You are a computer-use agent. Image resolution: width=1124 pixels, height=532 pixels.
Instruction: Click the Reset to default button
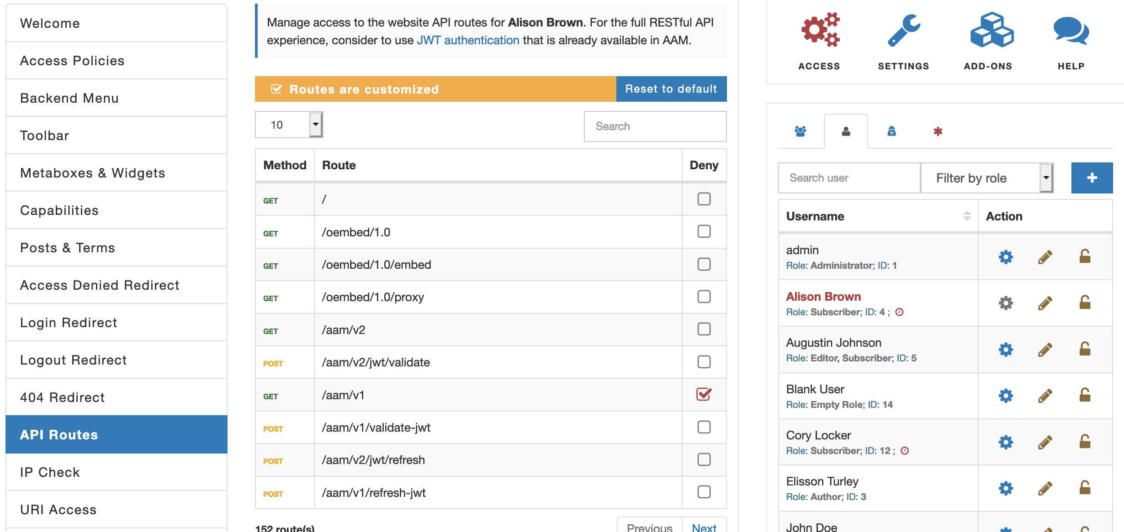pyautogui.click(x=671, y=89)
